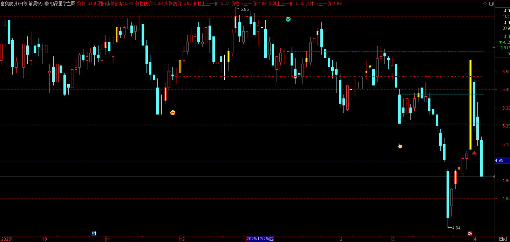Select highlighted date 2025/12/25/四
The width and height of the screenshot is (510, 242).
(x=260, y=239)
